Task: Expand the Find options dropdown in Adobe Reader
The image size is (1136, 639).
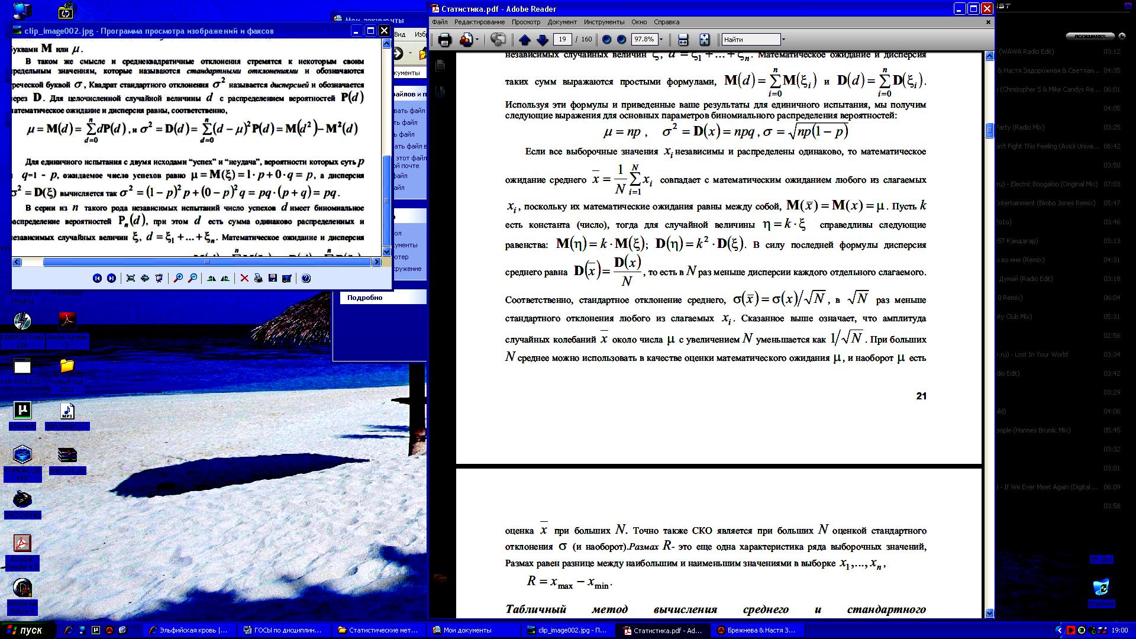Action: tap(783, 40)
